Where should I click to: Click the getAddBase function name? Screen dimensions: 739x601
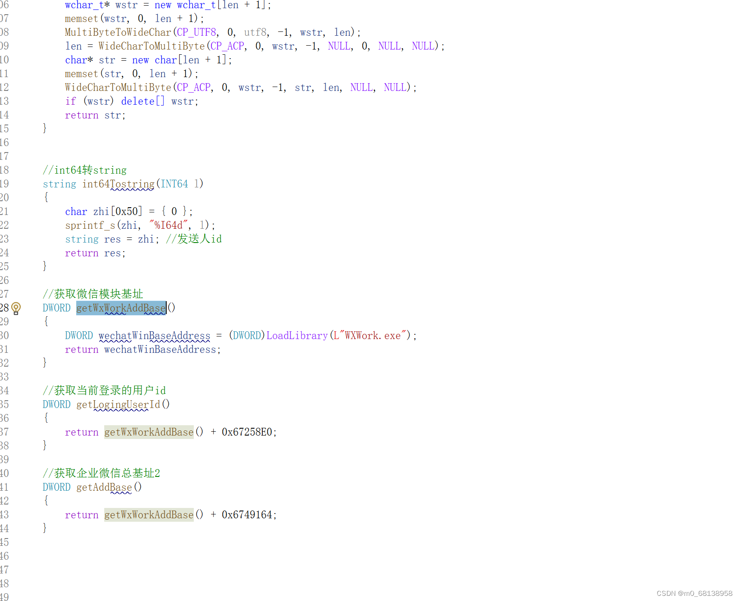[x=104, y=487]
